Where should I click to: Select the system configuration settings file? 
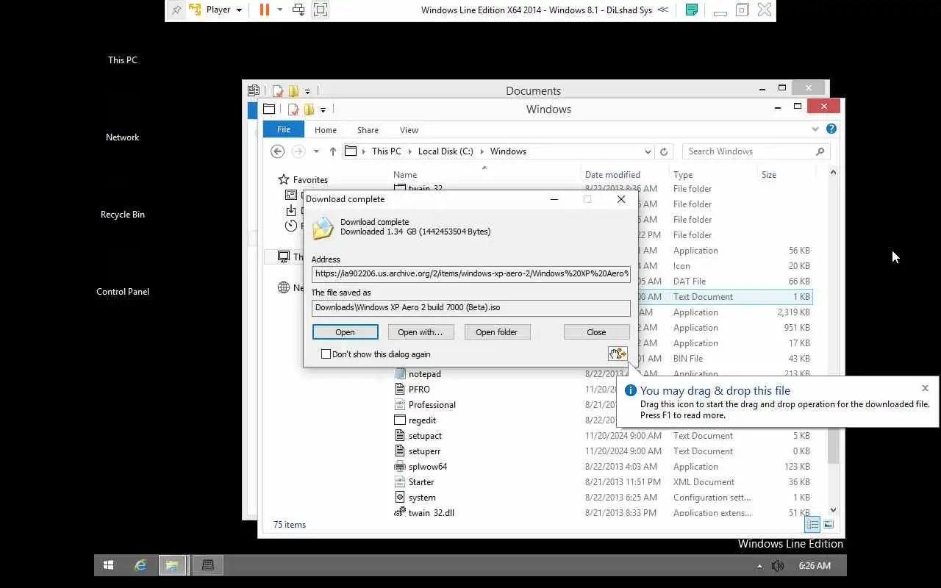tap(422, 498)
